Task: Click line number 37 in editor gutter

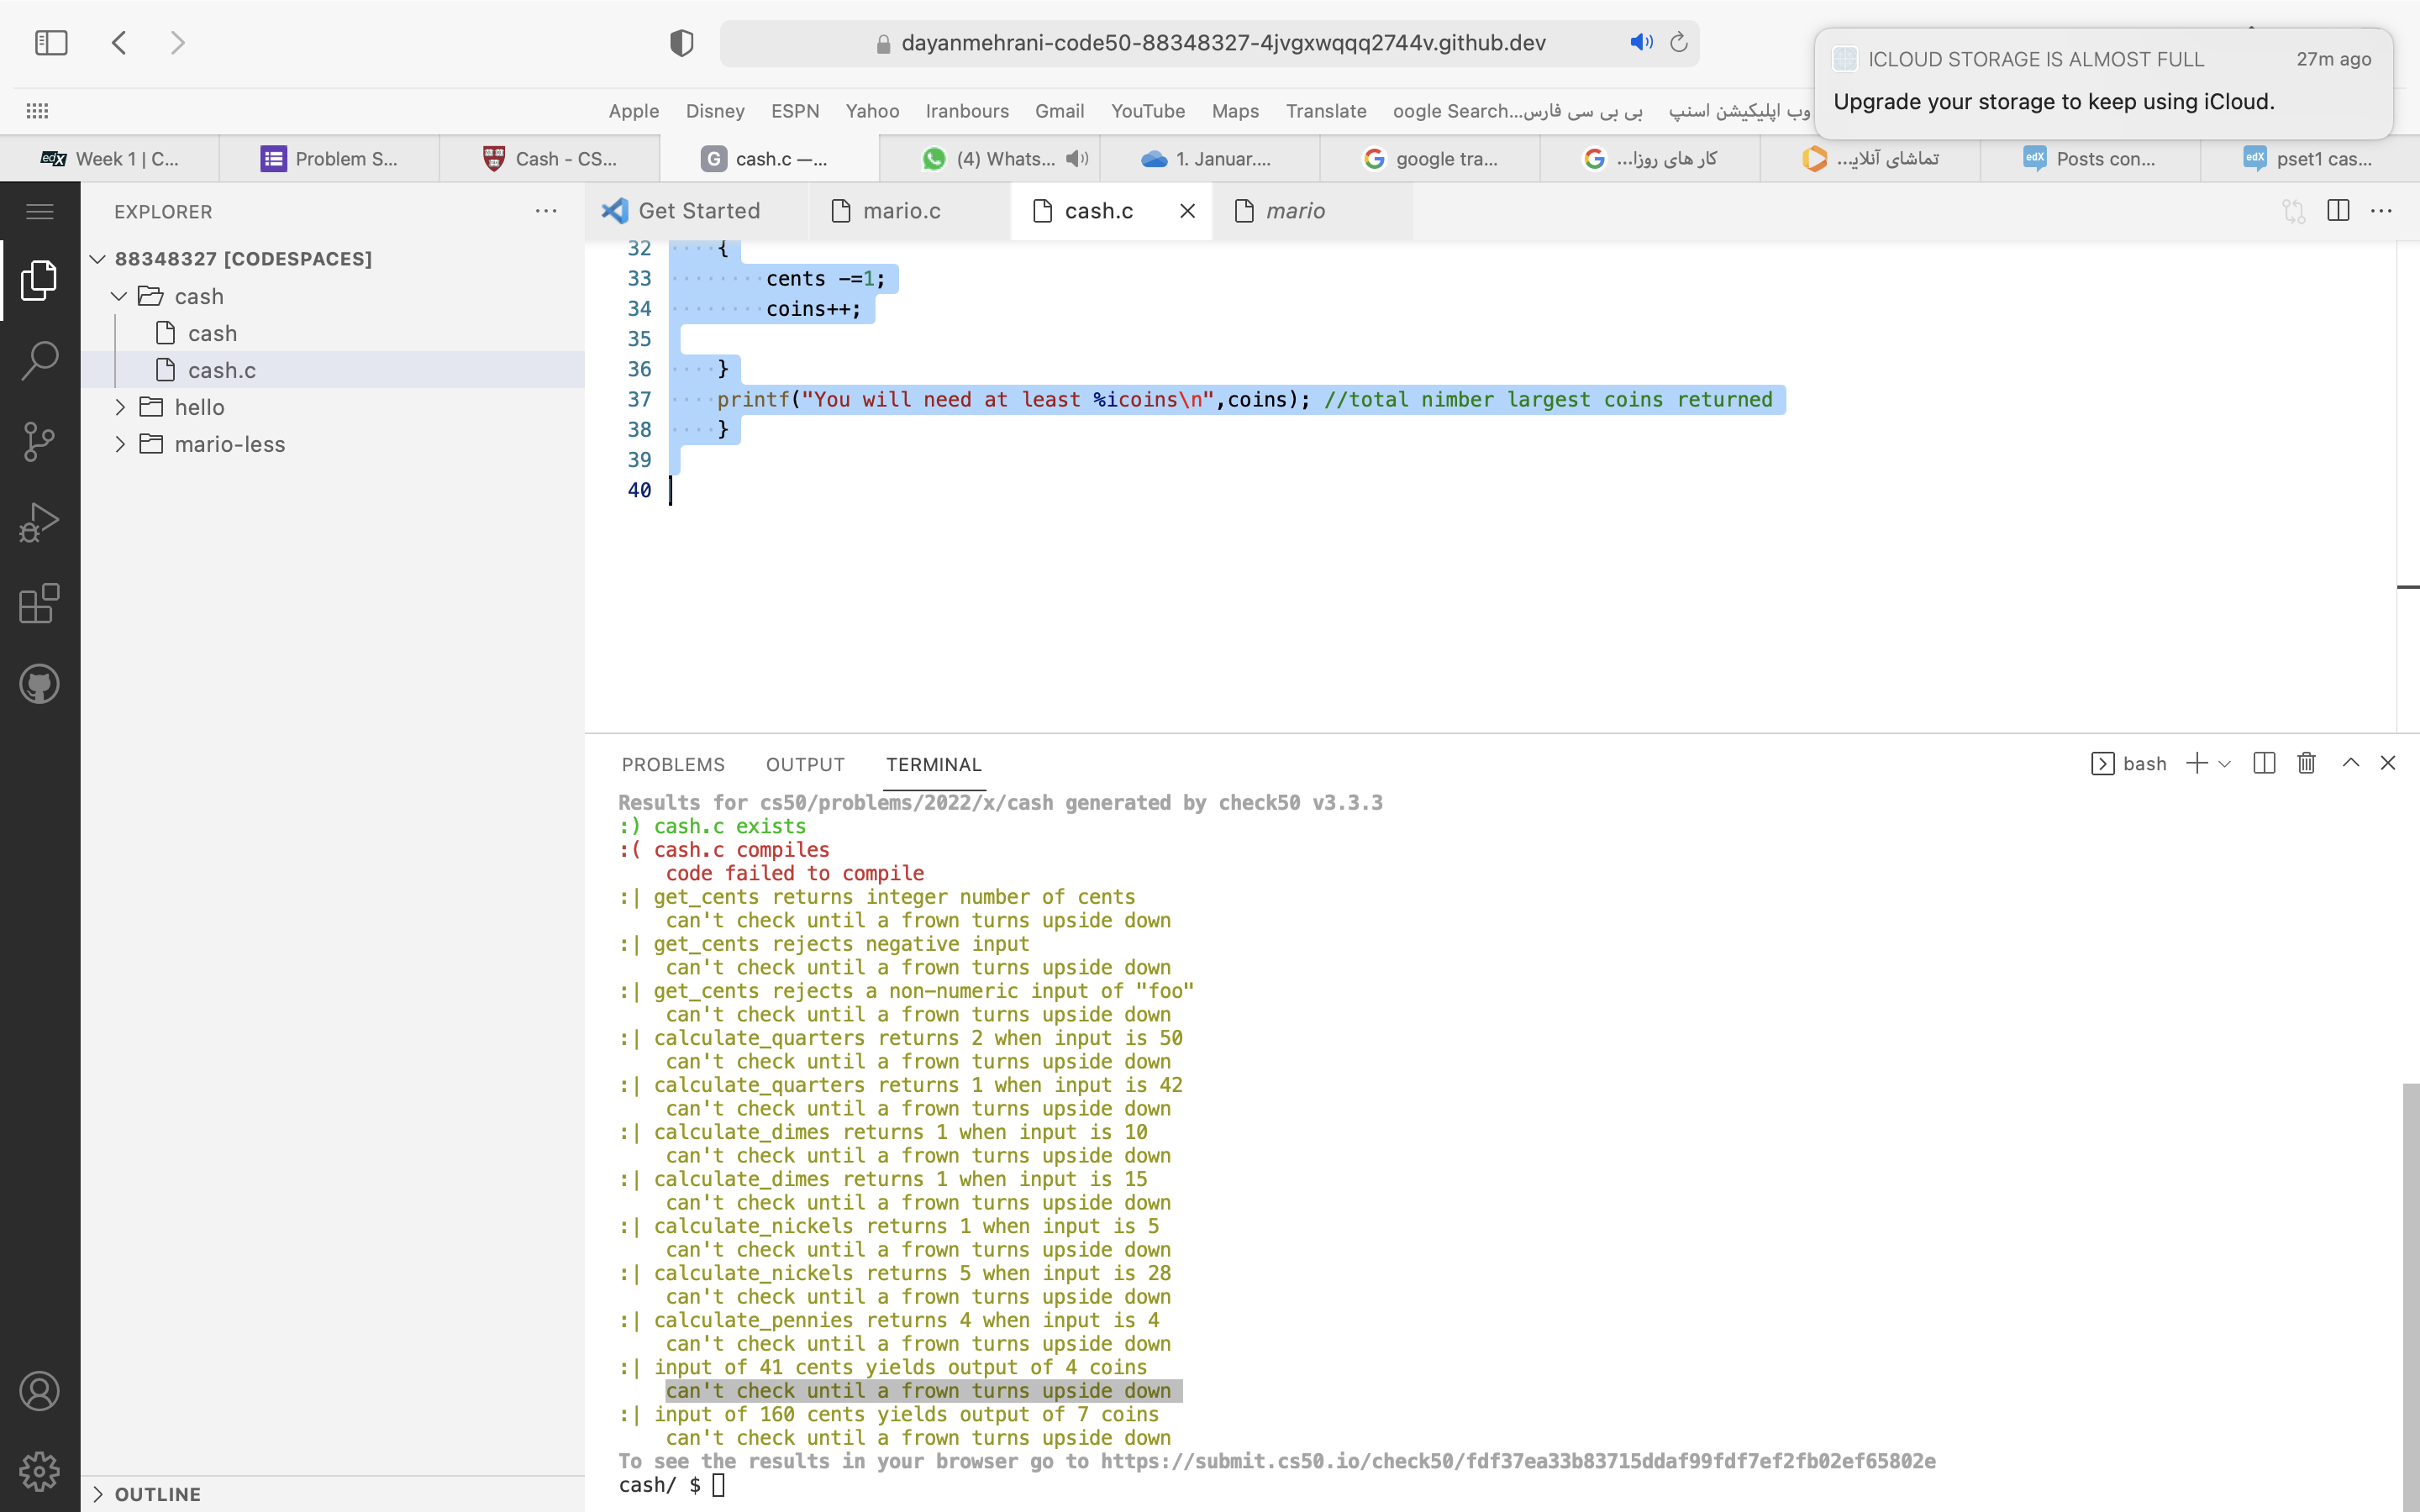Action: [639, 400]
